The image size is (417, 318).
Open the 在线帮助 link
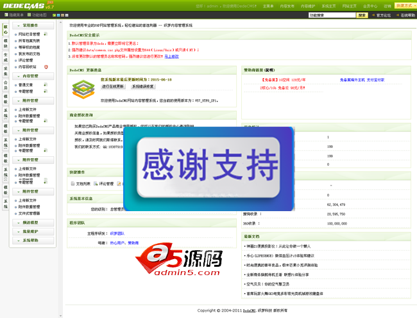[x=407, y=15]
